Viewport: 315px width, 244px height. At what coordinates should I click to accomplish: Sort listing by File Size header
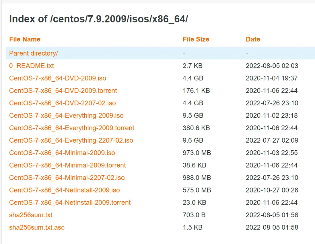[196, 39]
